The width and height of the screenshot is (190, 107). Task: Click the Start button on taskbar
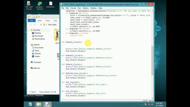(30, 104)
